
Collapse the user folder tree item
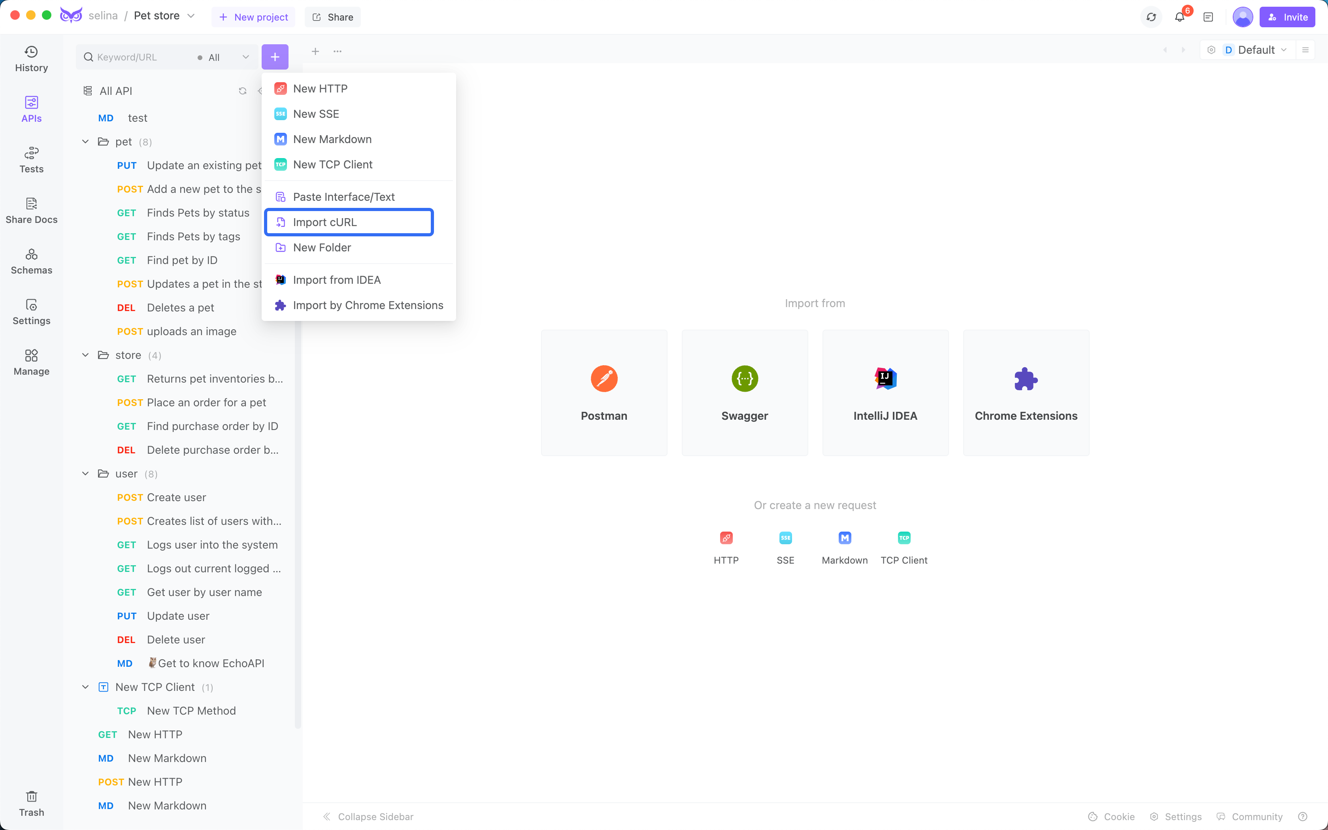[85, 473]
